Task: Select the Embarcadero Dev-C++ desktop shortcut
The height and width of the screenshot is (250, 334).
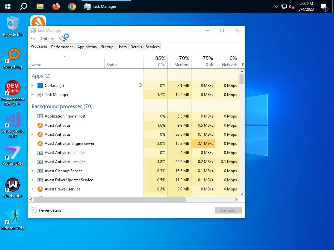Action: pos(13,93)
